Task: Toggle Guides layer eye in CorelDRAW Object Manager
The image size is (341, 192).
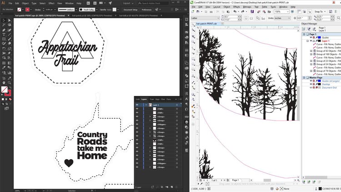Action: pyautogui.click(x=311, y=37)
